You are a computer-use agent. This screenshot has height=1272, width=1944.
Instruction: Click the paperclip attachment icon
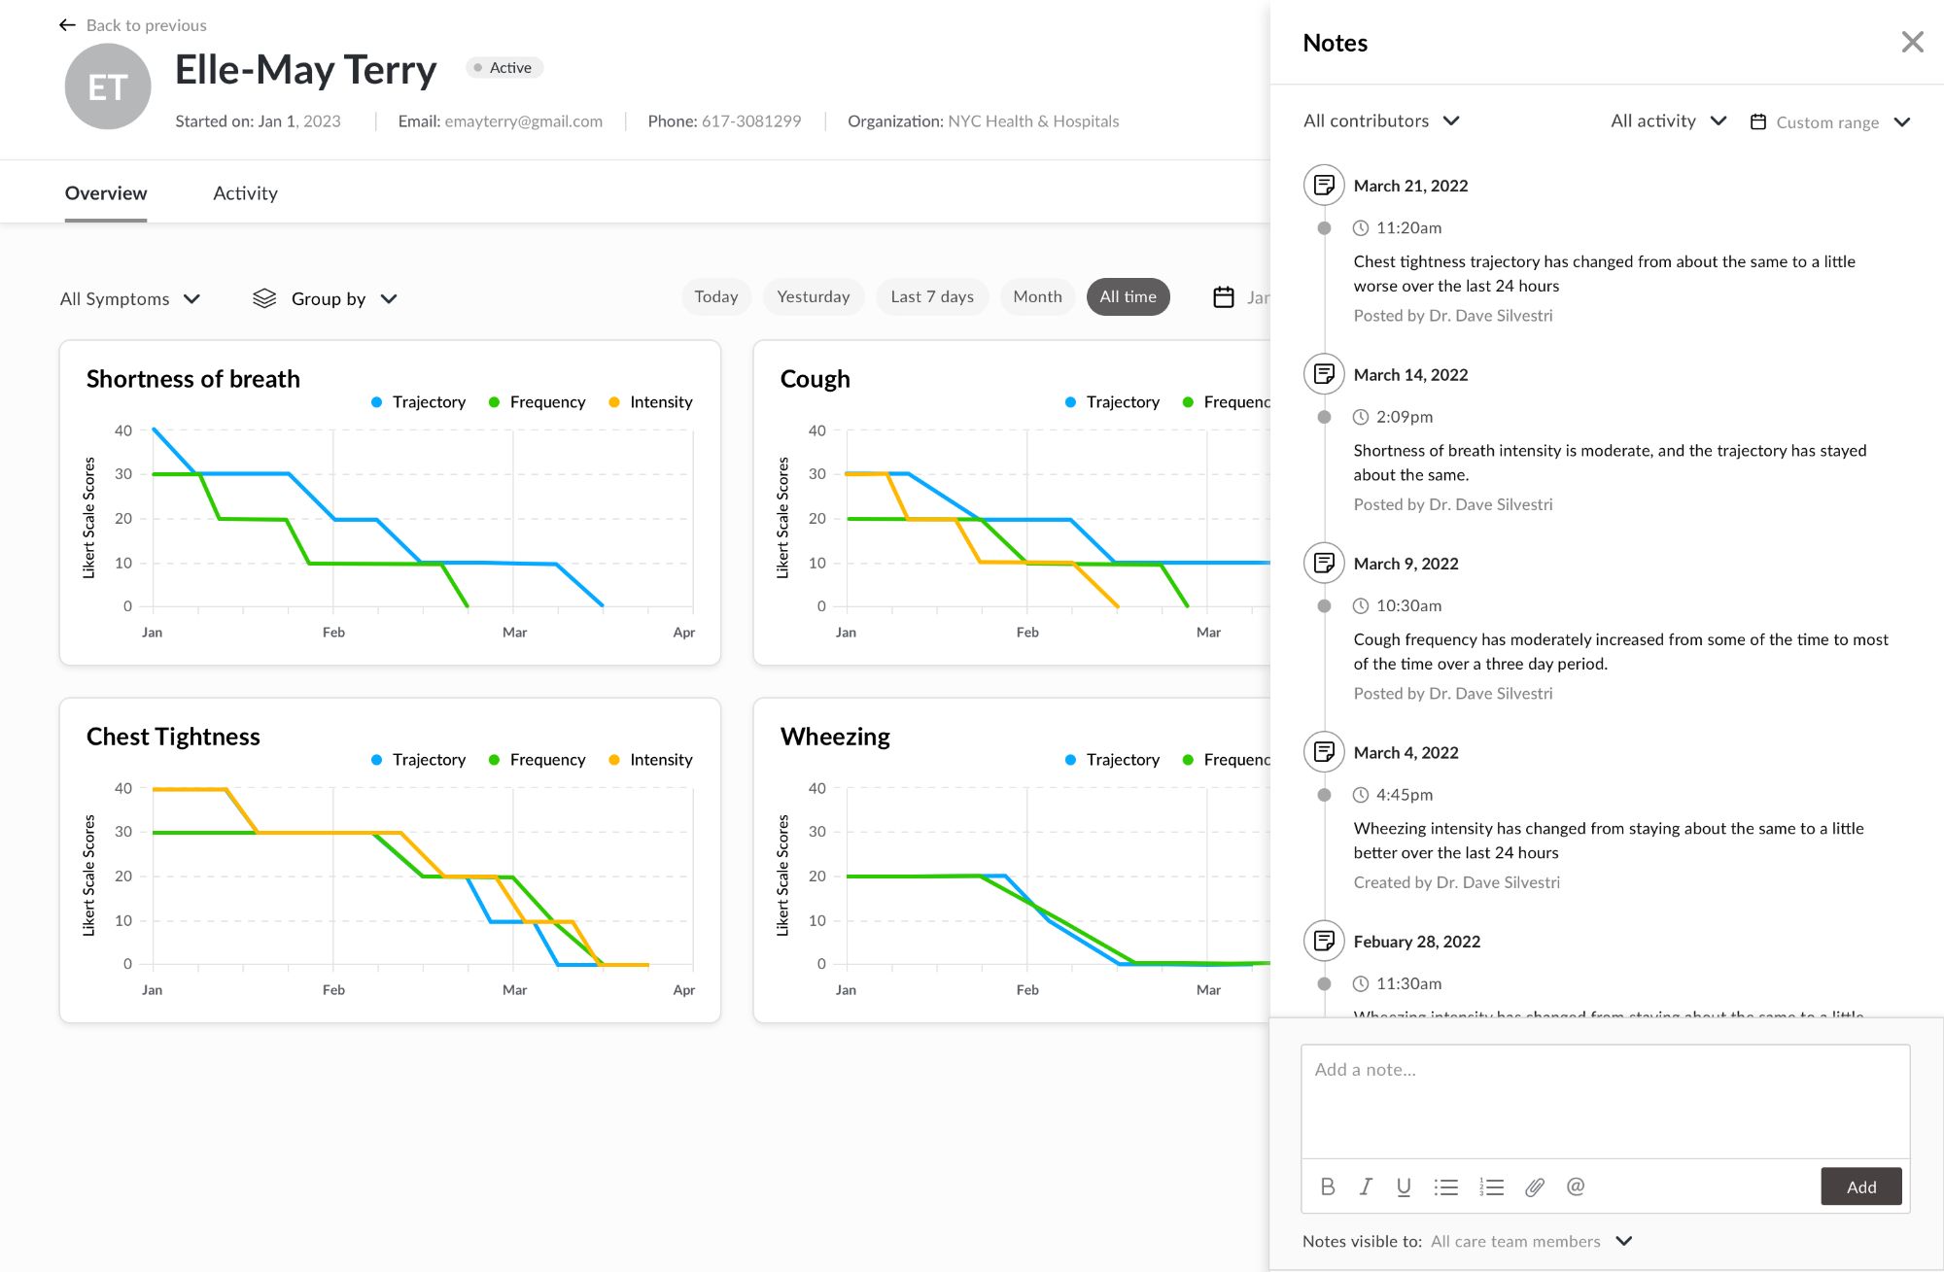(x=1535, y=1186)
